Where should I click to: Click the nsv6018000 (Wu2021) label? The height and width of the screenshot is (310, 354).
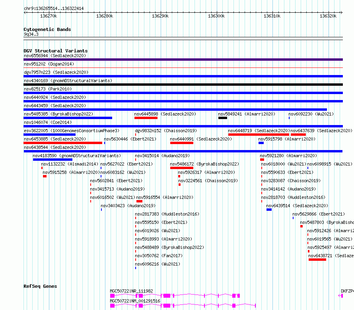284,164
